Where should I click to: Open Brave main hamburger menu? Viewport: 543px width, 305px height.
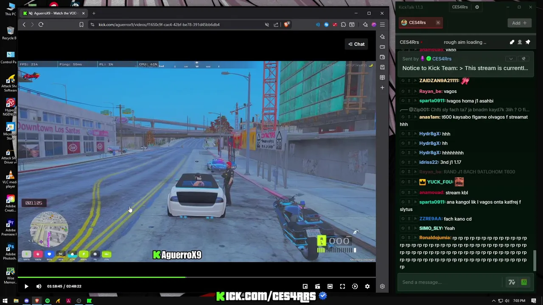[x=382, y=25]
